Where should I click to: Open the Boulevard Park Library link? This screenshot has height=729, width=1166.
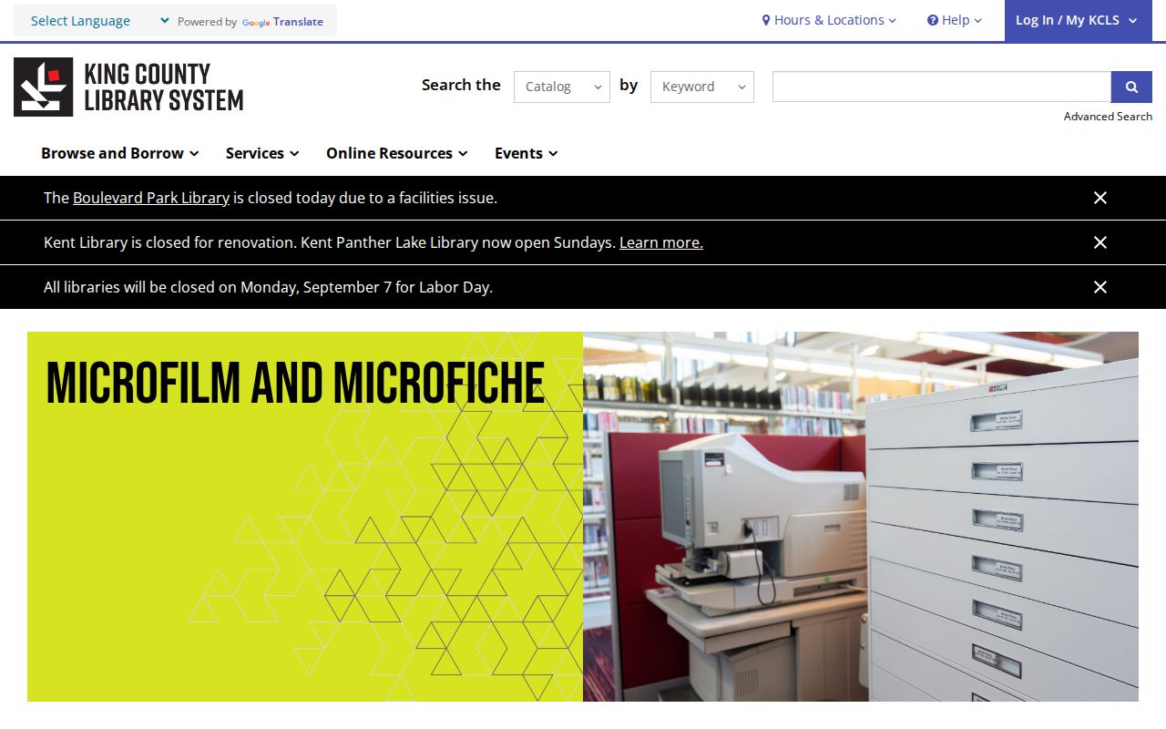(x=151, y=198)
